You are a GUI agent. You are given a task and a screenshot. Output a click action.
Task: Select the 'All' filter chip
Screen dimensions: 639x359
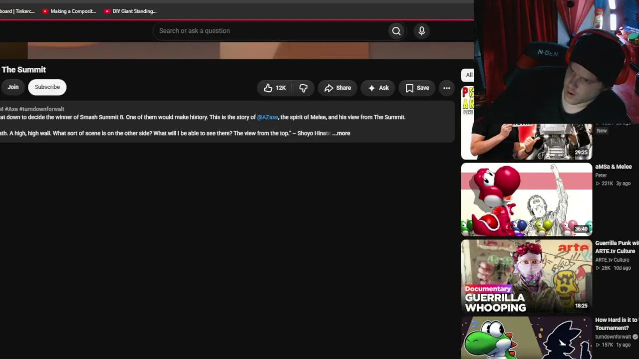click(x=468, y=75)
